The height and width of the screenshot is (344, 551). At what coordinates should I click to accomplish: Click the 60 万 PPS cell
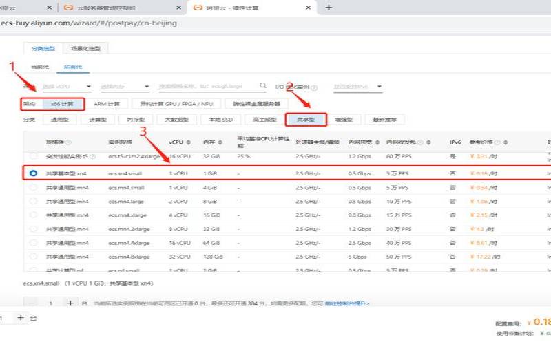399,156
